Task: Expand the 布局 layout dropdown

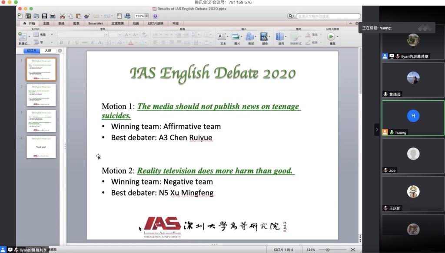Action: [52, 35]
